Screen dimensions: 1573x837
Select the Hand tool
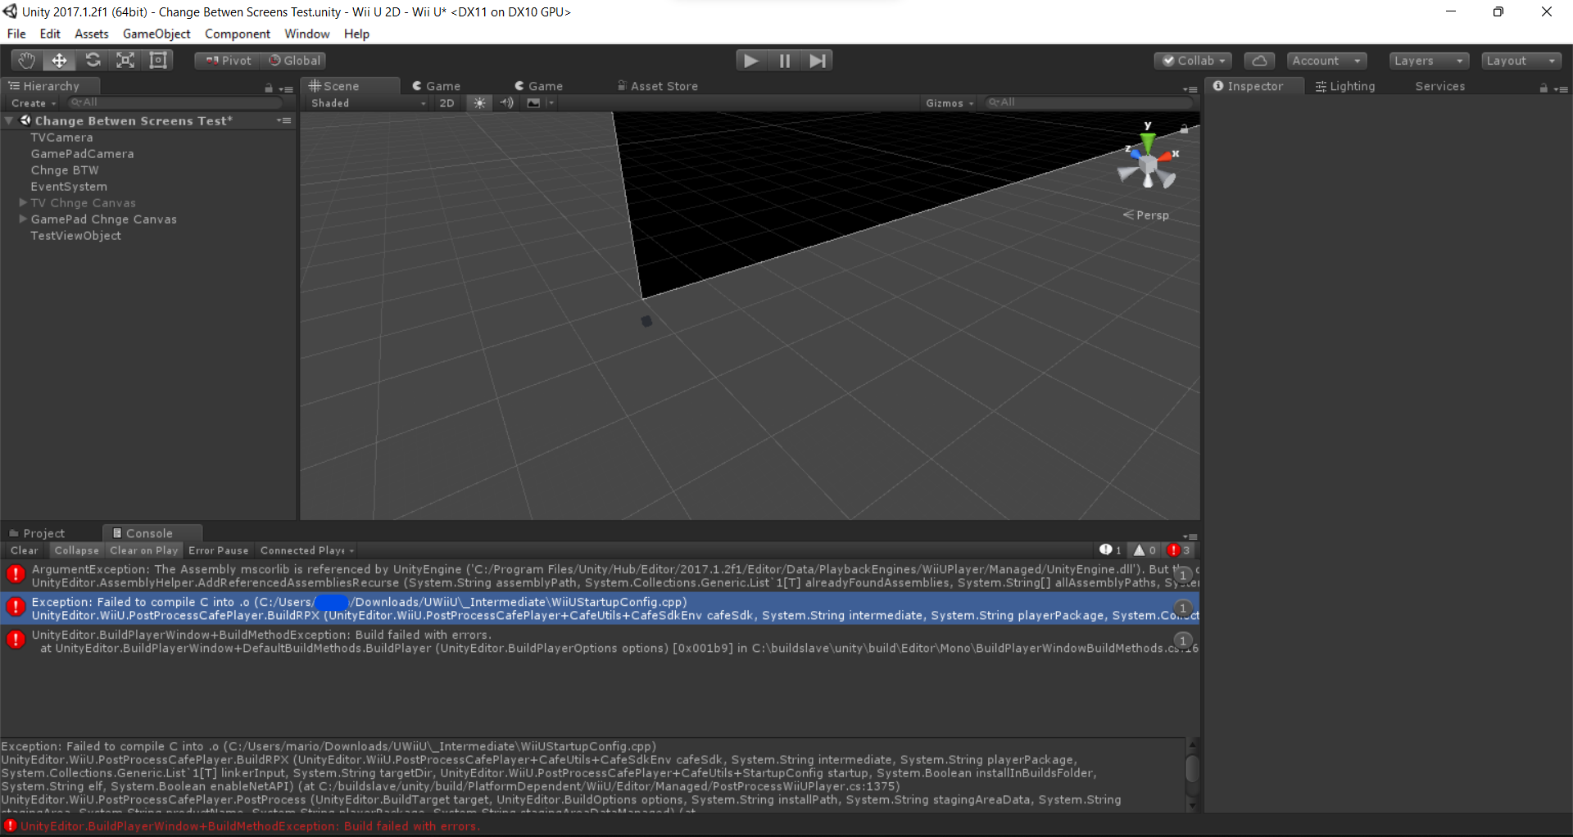pos(27,61)
